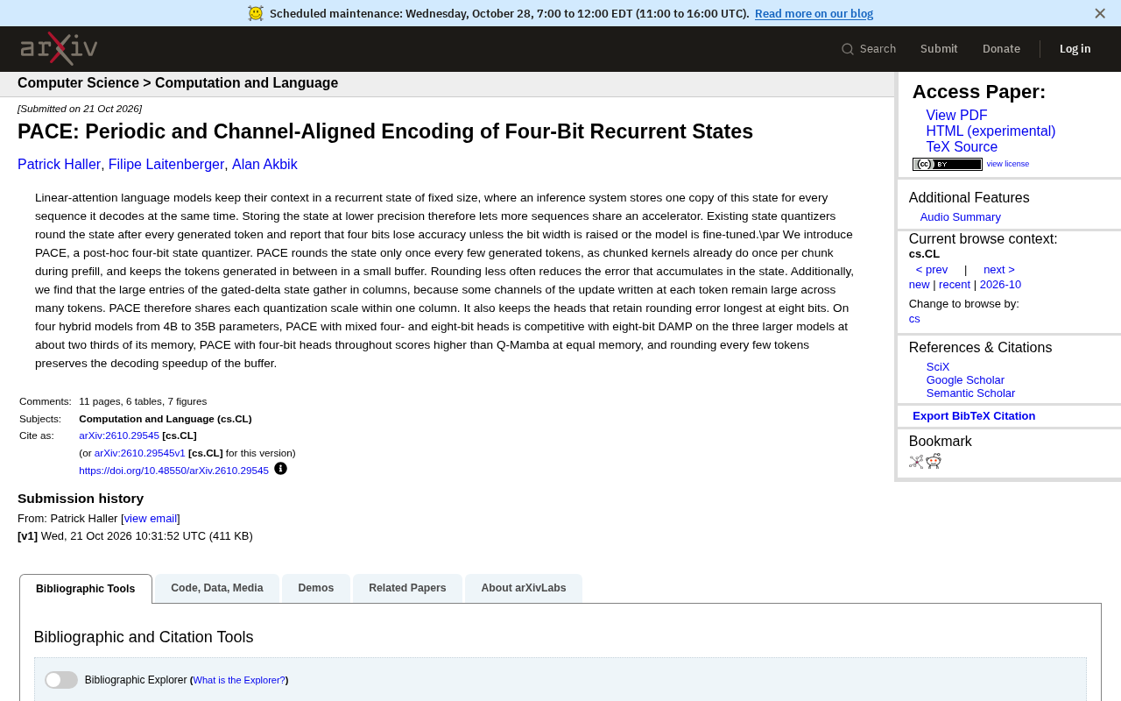Open the recent listings link

(x=955, y=285)
